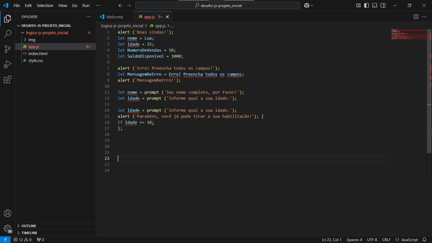Toggle the Primary Side Bar visibility

[367, 5]
